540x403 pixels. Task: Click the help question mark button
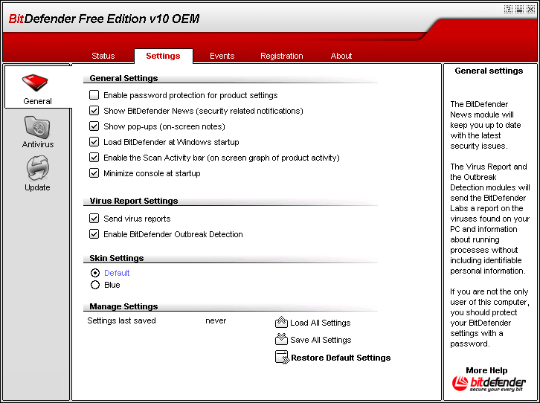click(x=508, y=10)
